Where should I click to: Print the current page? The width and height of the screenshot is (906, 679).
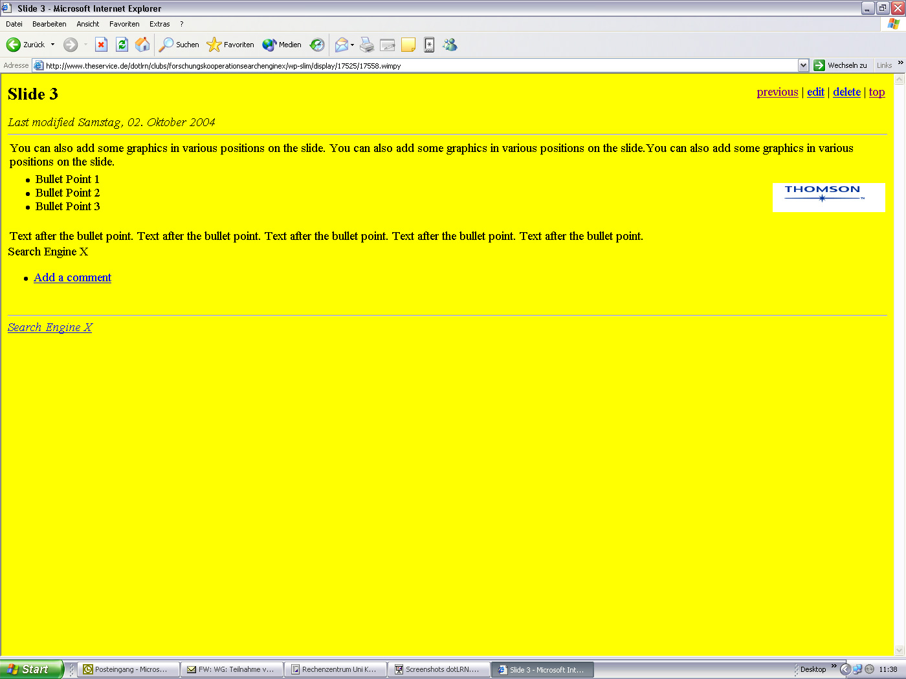click(x=366, y=45)
